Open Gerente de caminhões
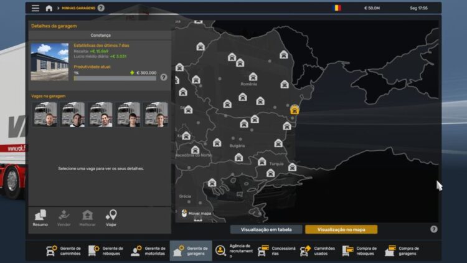The height and width of the screenshot is (263, 467). pos(64,251)
